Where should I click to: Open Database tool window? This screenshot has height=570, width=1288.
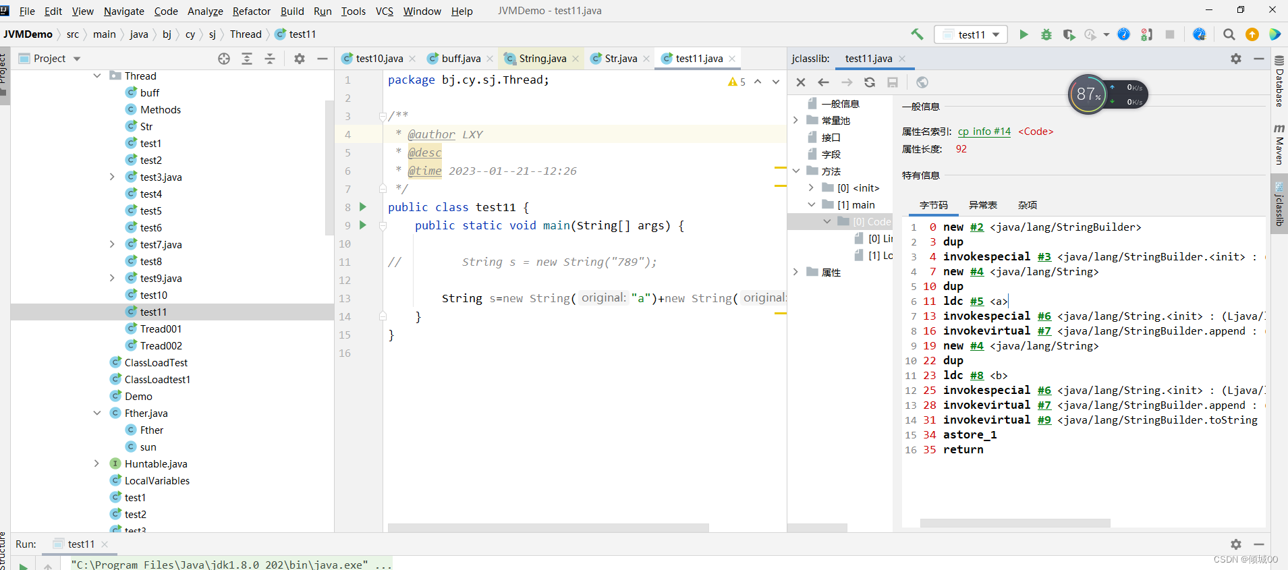click(1279, 81)
